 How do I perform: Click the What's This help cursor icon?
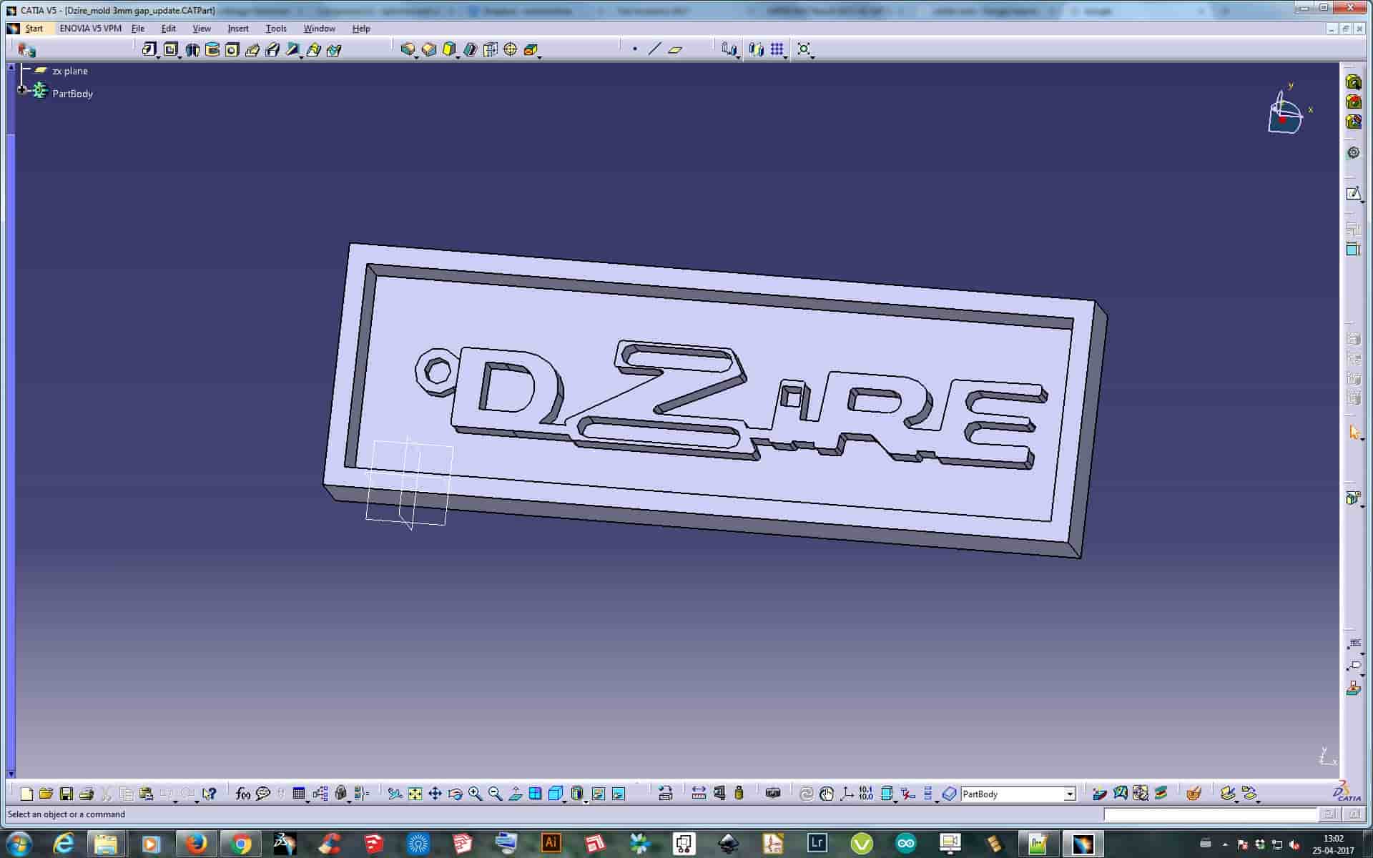(209, 794)
